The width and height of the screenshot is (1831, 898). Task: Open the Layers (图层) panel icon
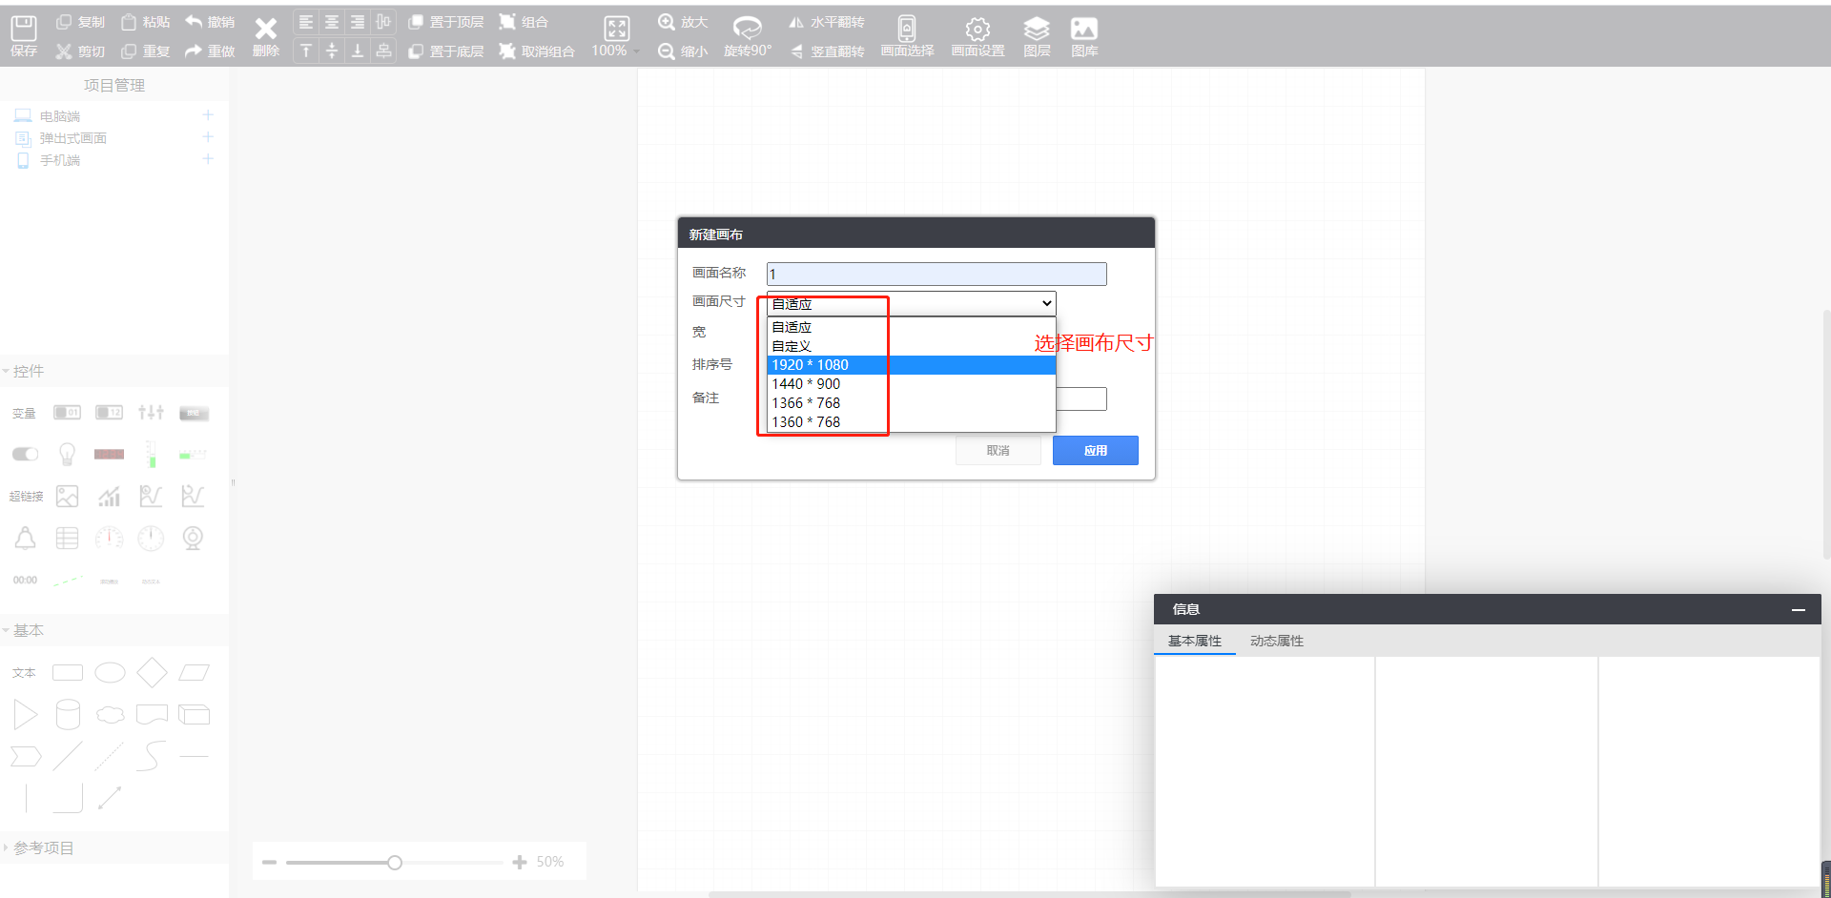(x=1036, y=29)
